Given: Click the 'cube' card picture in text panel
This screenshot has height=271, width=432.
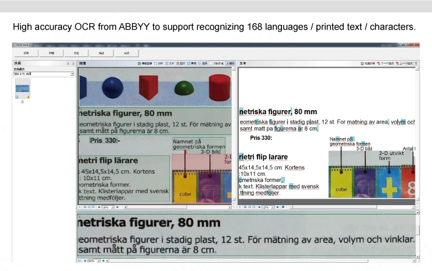Looking at the screenshot, I should click(x=341, y=182).
